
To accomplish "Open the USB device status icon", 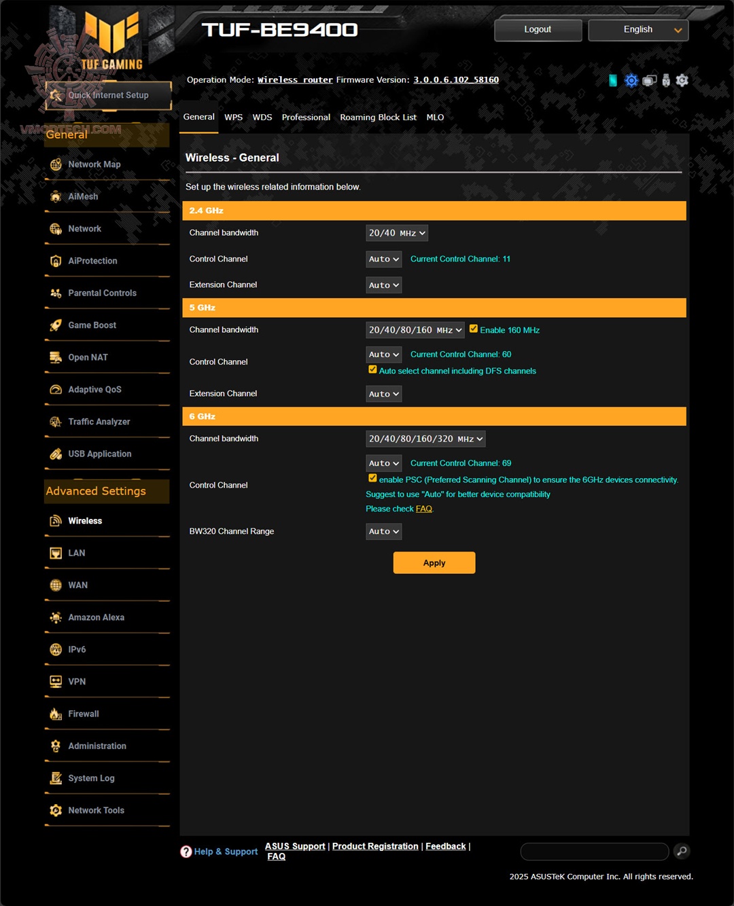I will [x=666, y=81].
